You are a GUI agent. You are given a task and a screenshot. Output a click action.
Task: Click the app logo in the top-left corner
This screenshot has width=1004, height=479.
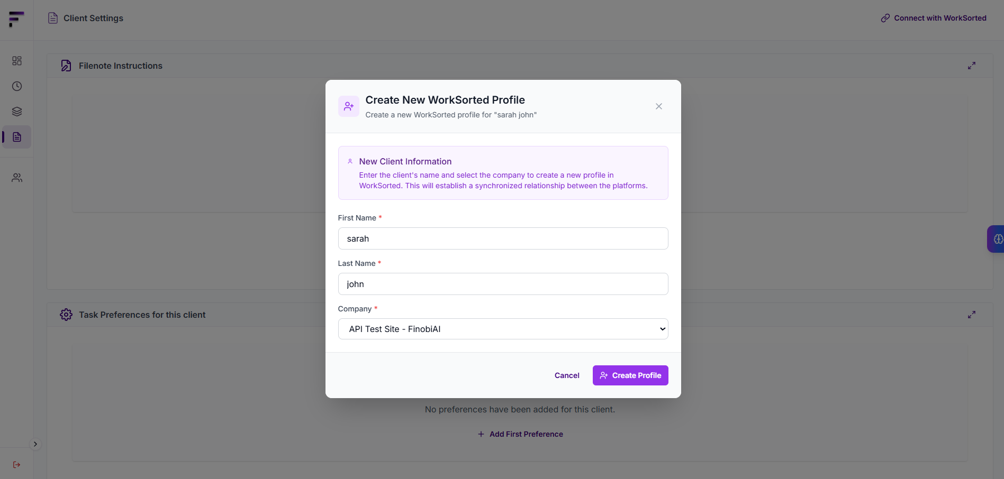(16, 20)
